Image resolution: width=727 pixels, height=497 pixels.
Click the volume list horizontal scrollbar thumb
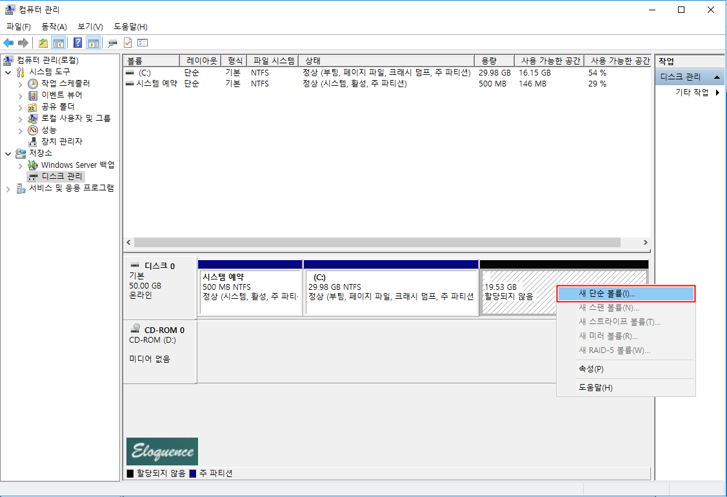377,243
